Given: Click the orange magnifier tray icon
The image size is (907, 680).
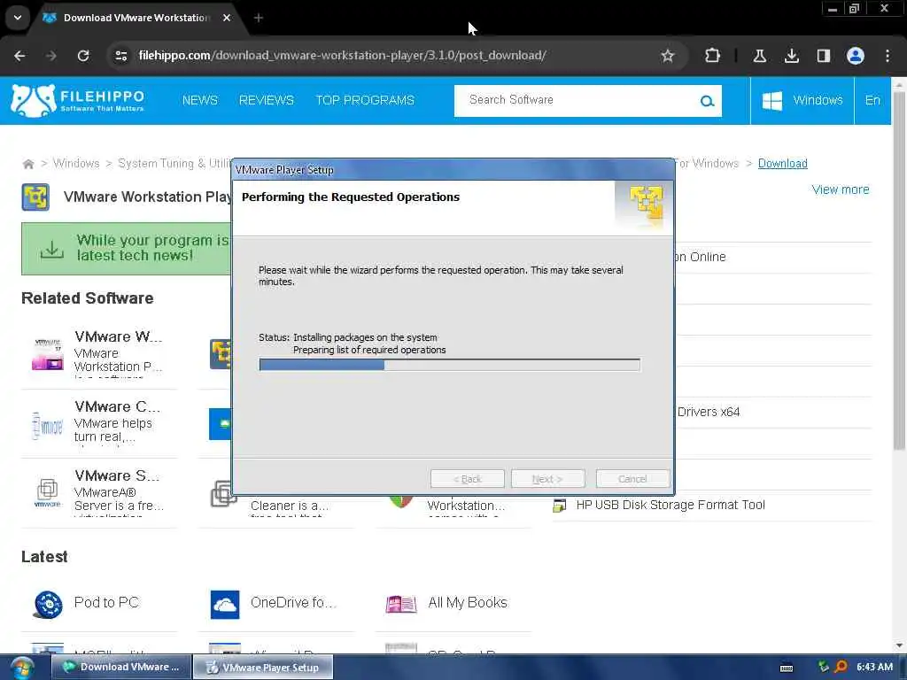Looking at the screenshot, I should click(841, 667).
